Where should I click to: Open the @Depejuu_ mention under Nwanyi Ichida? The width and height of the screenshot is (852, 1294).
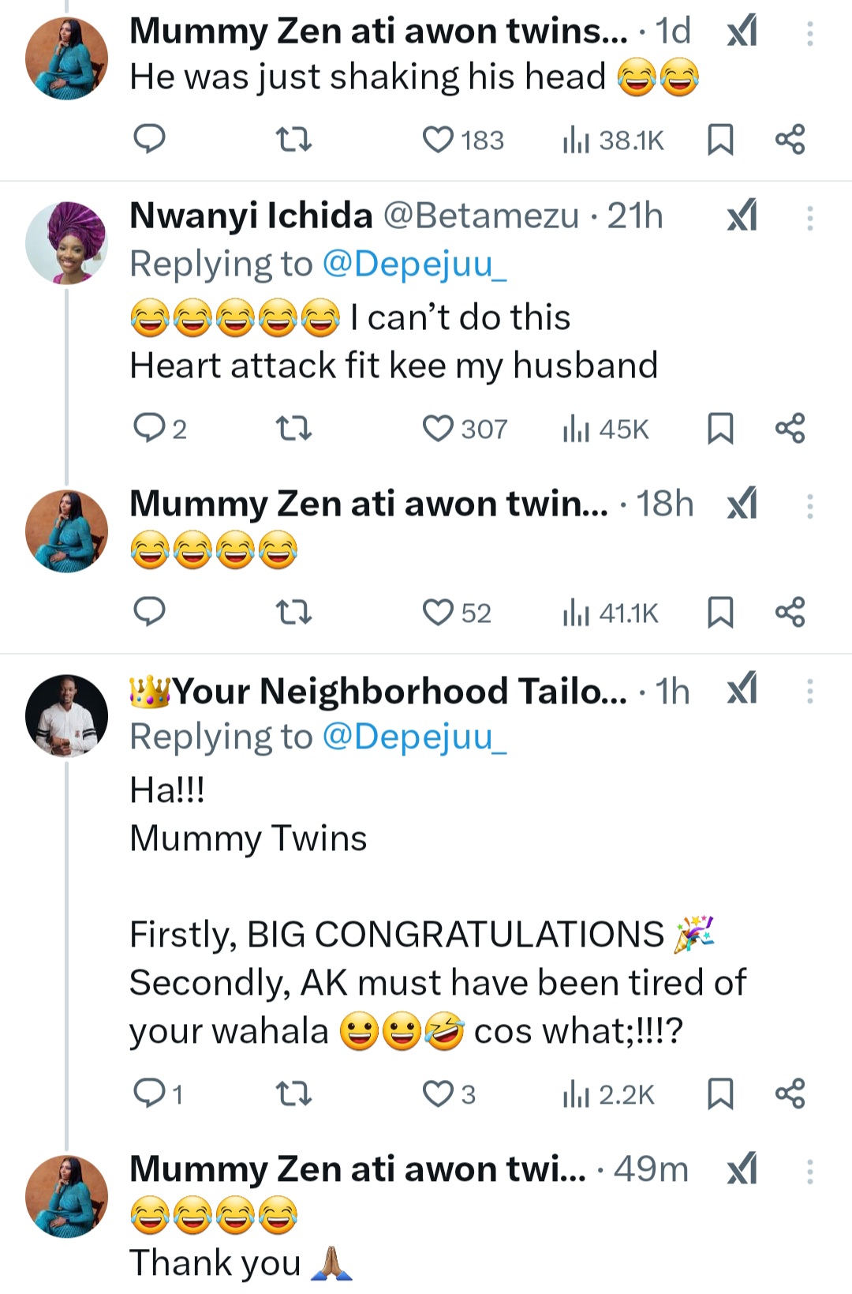[x=414, y=264]
